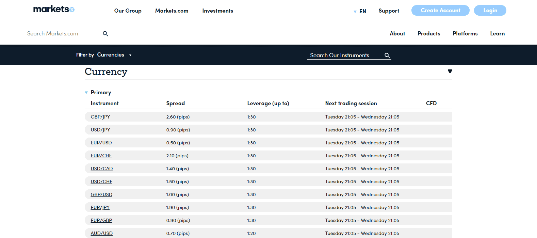
Task: Go to the Support page
Action: 389,11
